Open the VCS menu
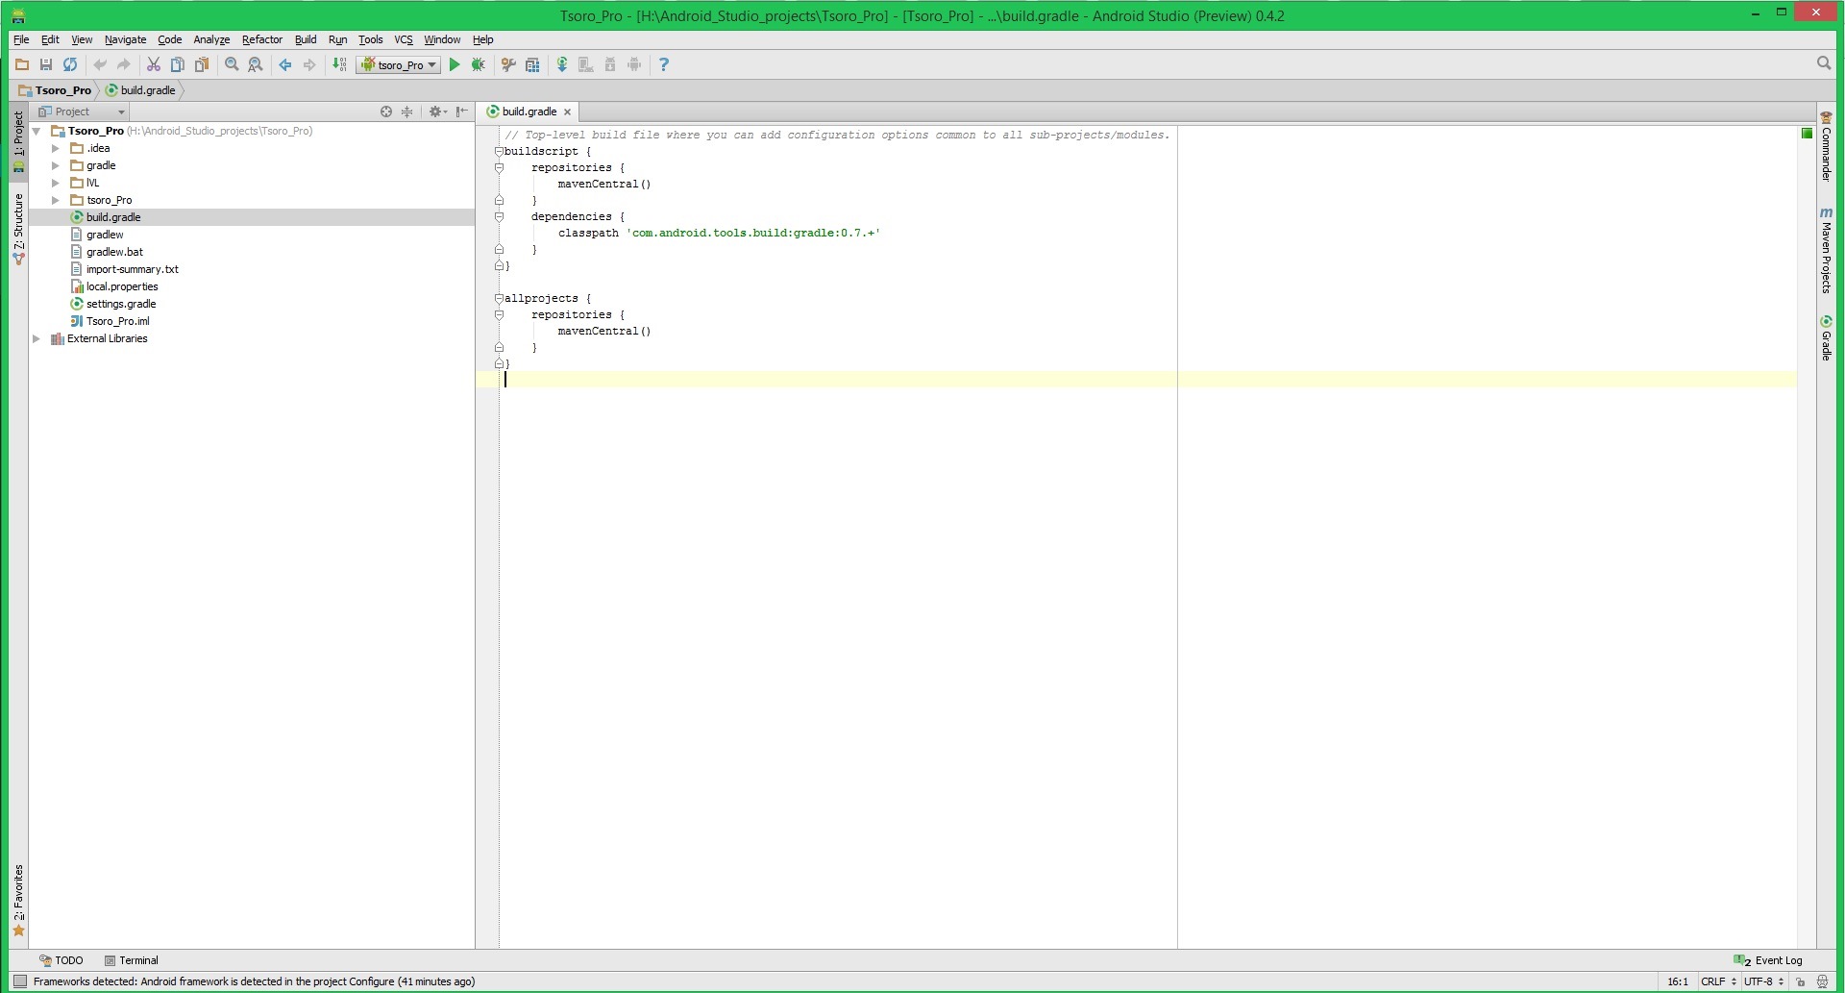1845x993 pixels. 404,39
